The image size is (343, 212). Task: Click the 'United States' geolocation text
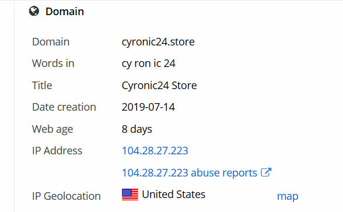pos(173,195)
